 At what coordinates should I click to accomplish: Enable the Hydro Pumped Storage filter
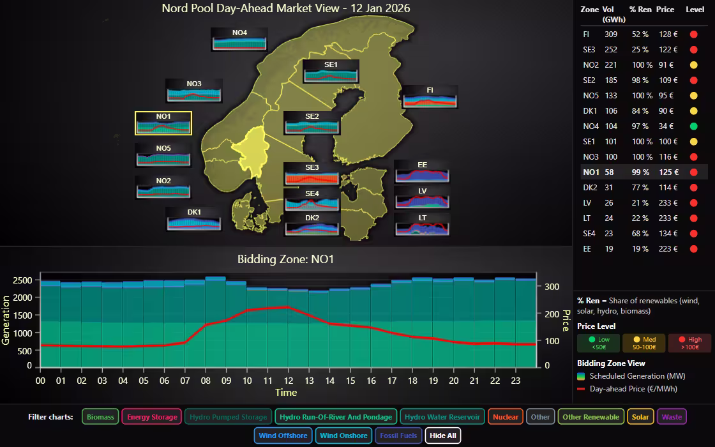point(228,416)
